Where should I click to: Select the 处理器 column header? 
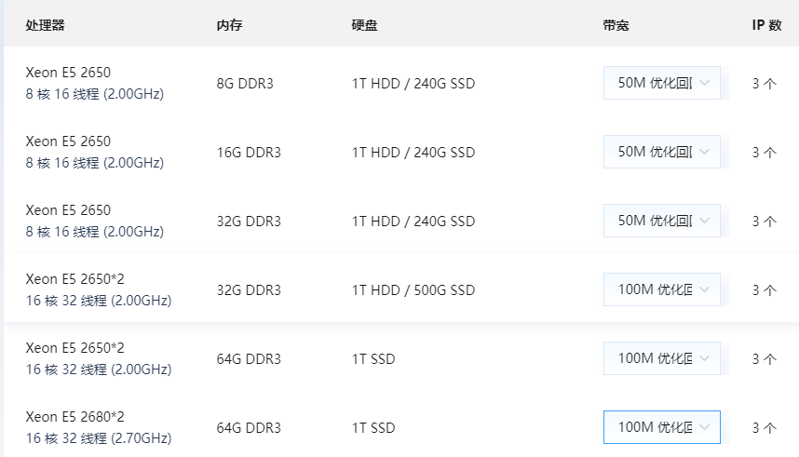pos(46,25)
